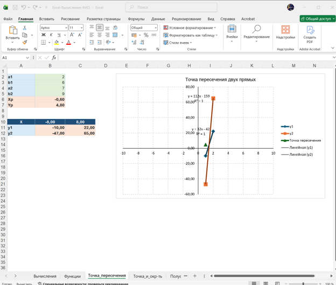Screen dimensions: 336x285
Task: Align text right
Action: (107, 35)
